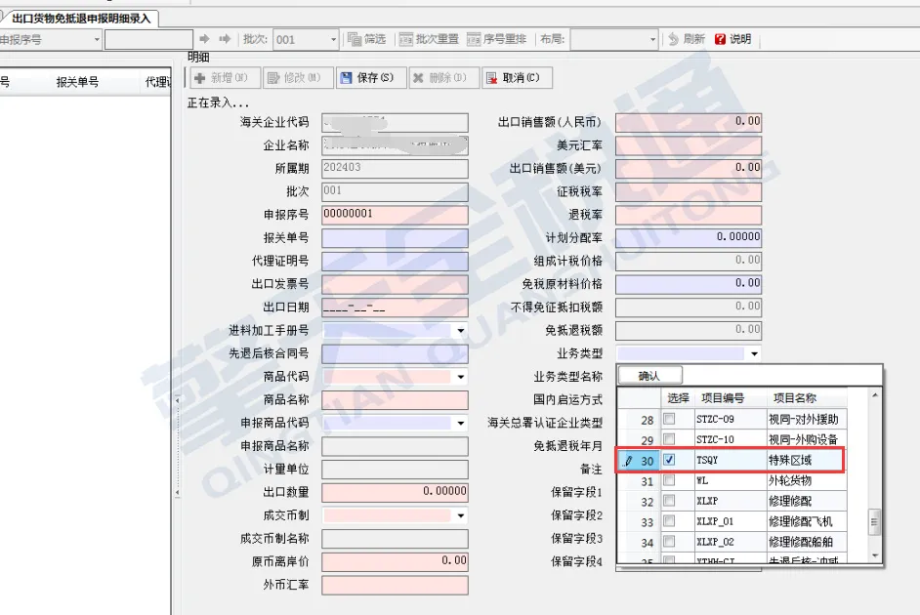Expand the 业务类型 dropdown
This screenshot has width=920, height=615.
pyautogui.click(x=753, y=353)
